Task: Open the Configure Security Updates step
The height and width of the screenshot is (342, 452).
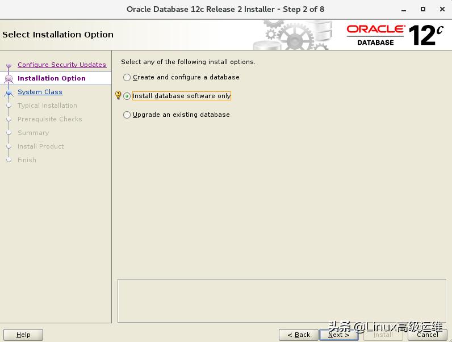Action: coord(62,65)
